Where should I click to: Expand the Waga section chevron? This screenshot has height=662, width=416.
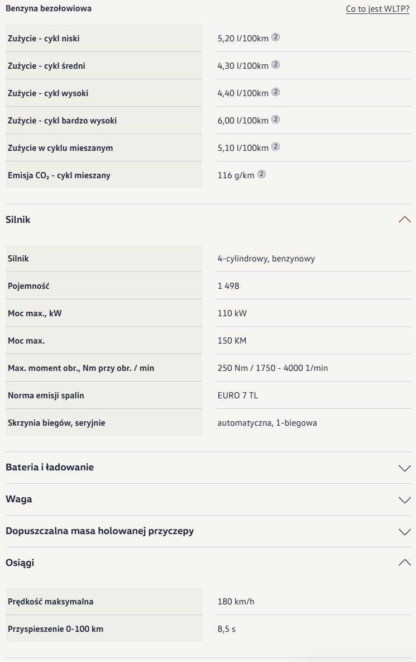coord(405,500)
